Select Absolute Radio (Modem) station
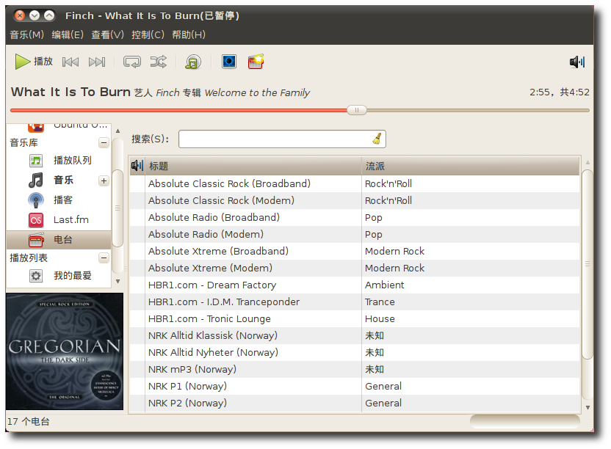This screenshot has height=449, width=611. click(354, 235)
